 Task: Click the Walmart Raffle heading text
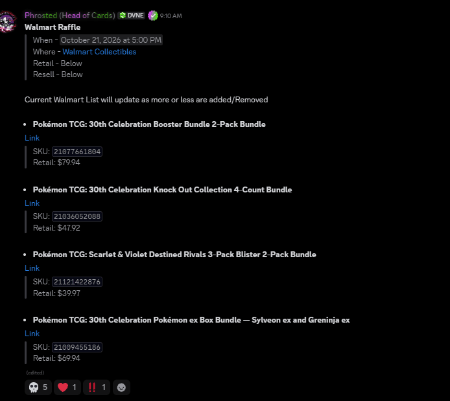click(x=53, y=27)
